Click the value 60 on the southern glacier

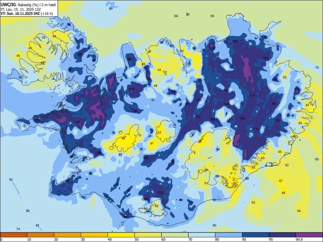(x=146, y=209)
